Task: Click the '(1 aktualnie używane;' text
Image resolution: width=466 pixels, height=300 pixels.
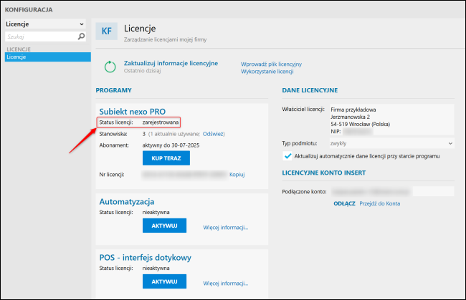Action: tap(174, 134)
